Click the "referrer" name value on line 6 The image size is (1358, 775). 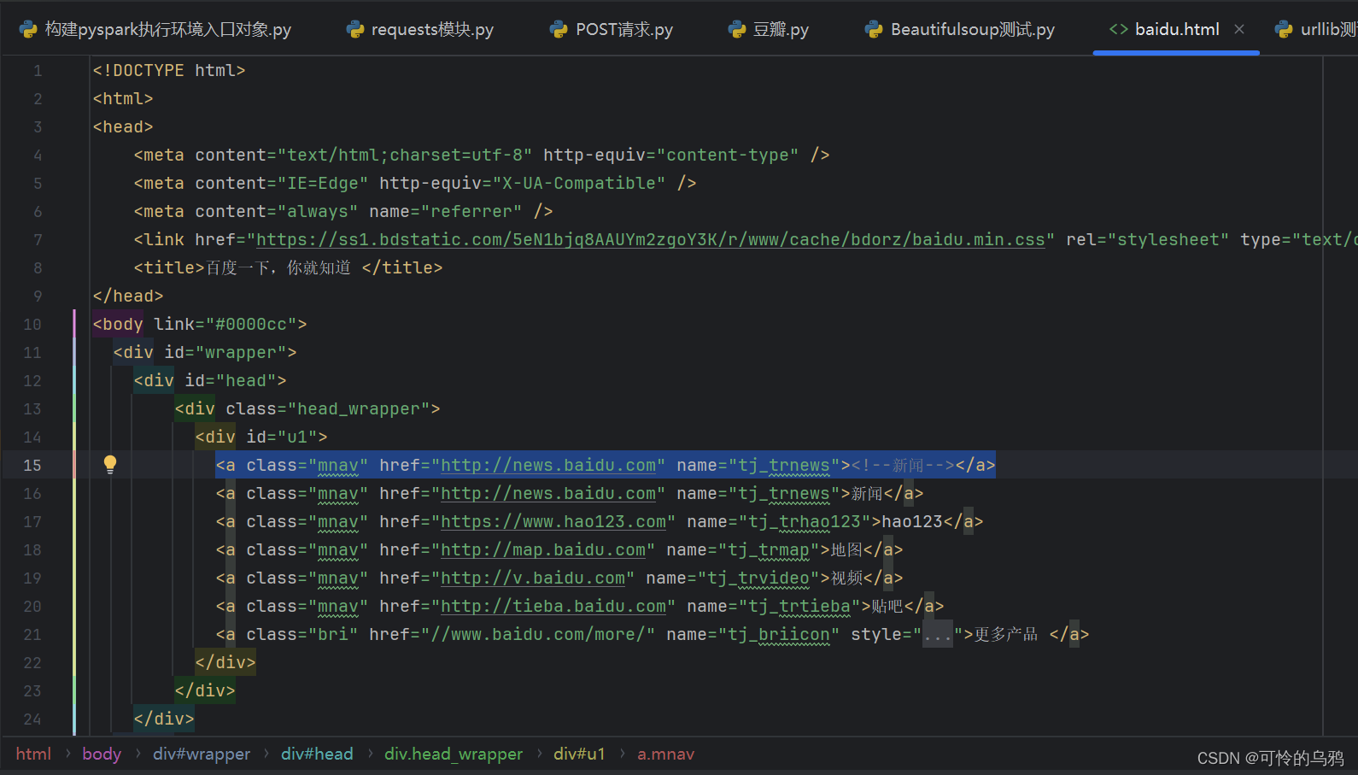tap(471, 211)
